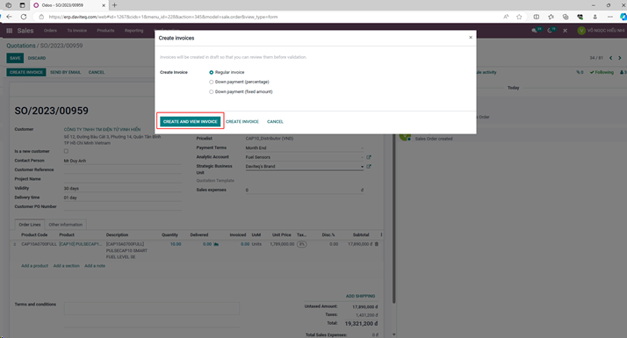The width and height of the screenshot is (627, 338).
Task: Open the Analytic Account dropdown field
Action: click(305, 157)
